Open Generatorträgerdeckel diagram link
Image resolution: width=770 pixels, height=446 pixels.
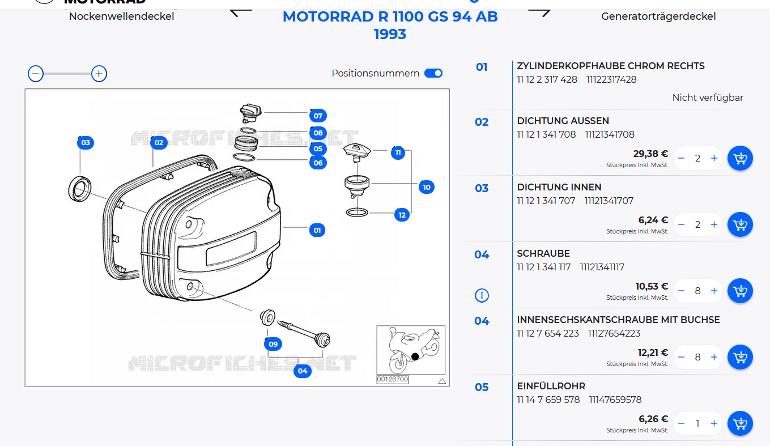tap(658, 16)
